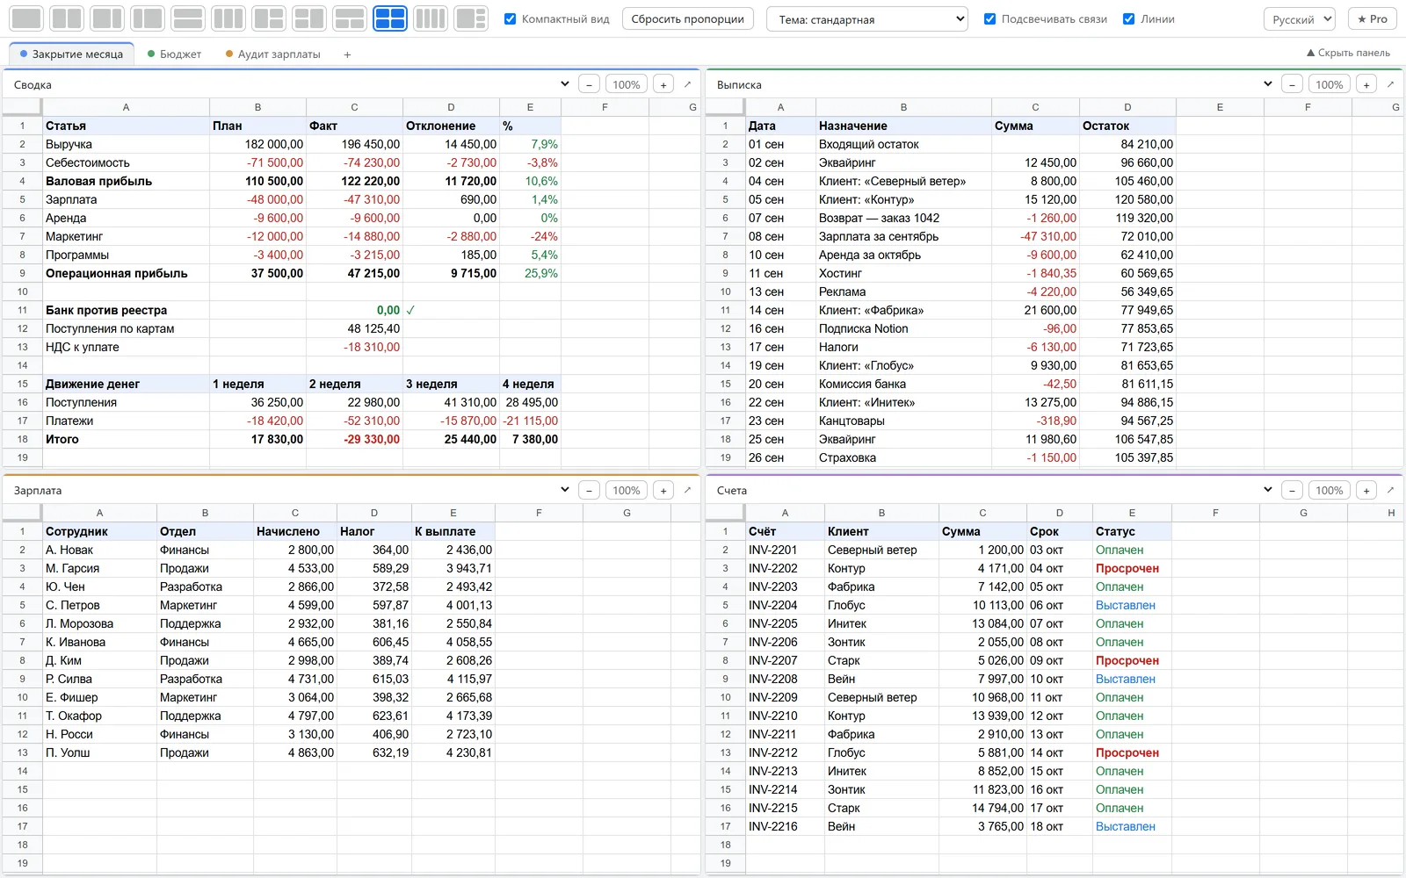
Task: Expand the Зарплата sheet selector chevron
Action: point(564,490)
